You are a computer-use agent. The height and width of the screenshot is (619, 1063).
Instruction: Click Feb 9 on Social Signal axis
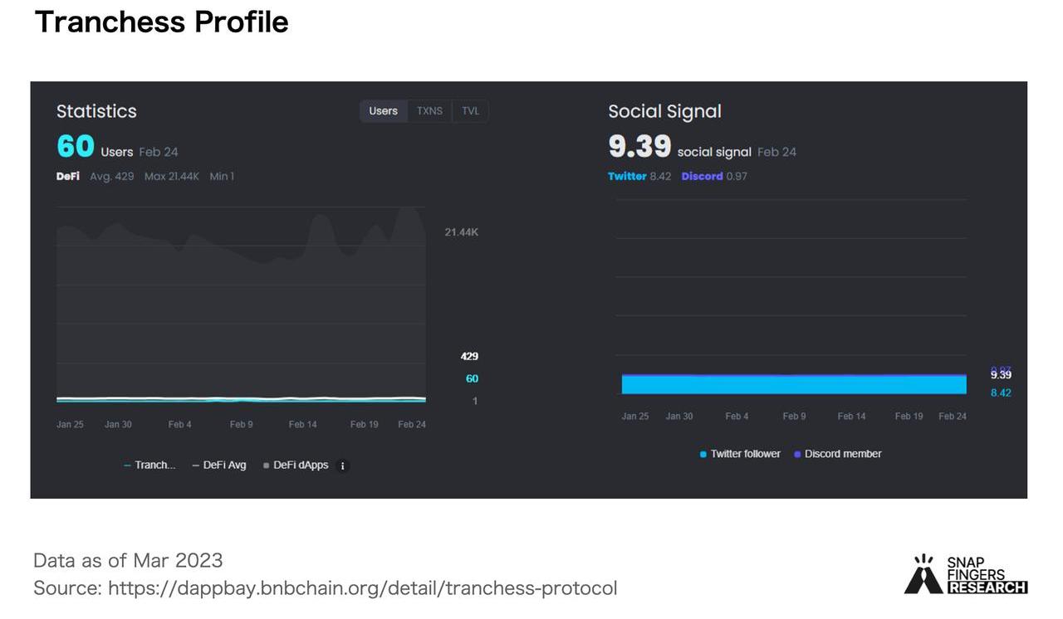794,417
